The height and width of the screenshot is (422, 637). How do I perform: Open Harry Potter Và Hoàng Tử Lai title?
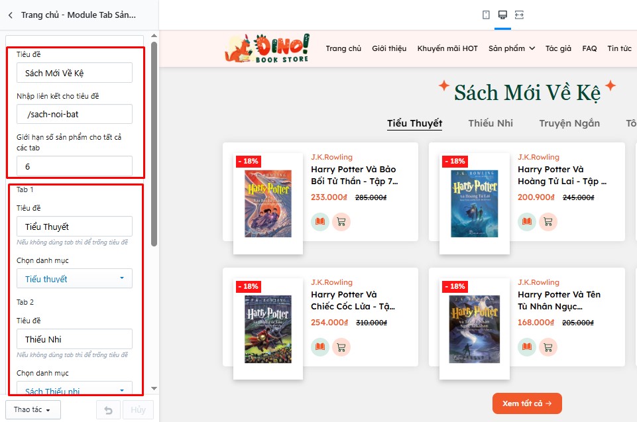(x=562, y=175)
